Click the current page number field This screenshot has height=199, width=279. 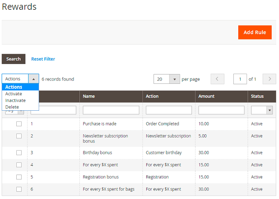pos(240,79)
